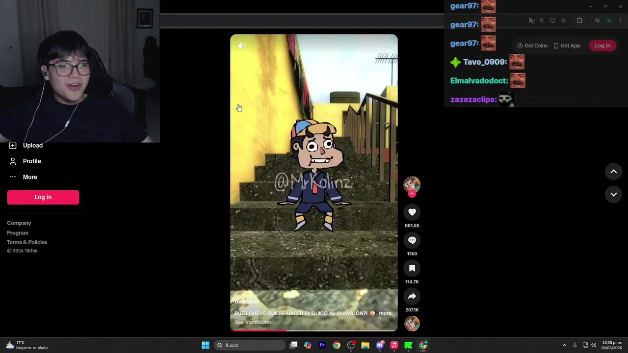Click Chrome's install app icon
Image resolution: width=628 pixels, height=353 pixels.
click(552, 21)
